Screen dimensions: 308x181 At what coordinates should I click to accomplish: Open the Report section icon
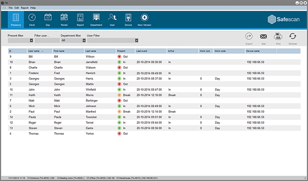tap(80, 19)
